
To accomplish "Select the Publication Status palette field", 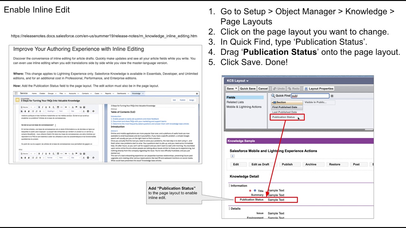I will (287, 117).
